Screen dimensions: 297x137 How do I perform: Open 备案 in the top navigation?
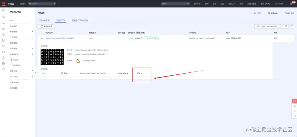click(241, 4)
